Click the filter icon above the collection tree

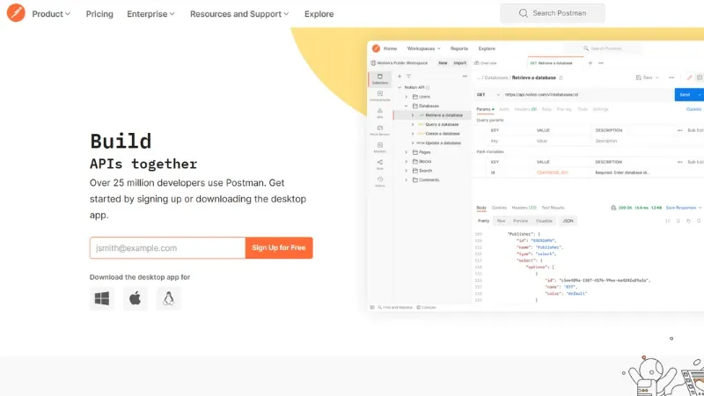(408, 77)
